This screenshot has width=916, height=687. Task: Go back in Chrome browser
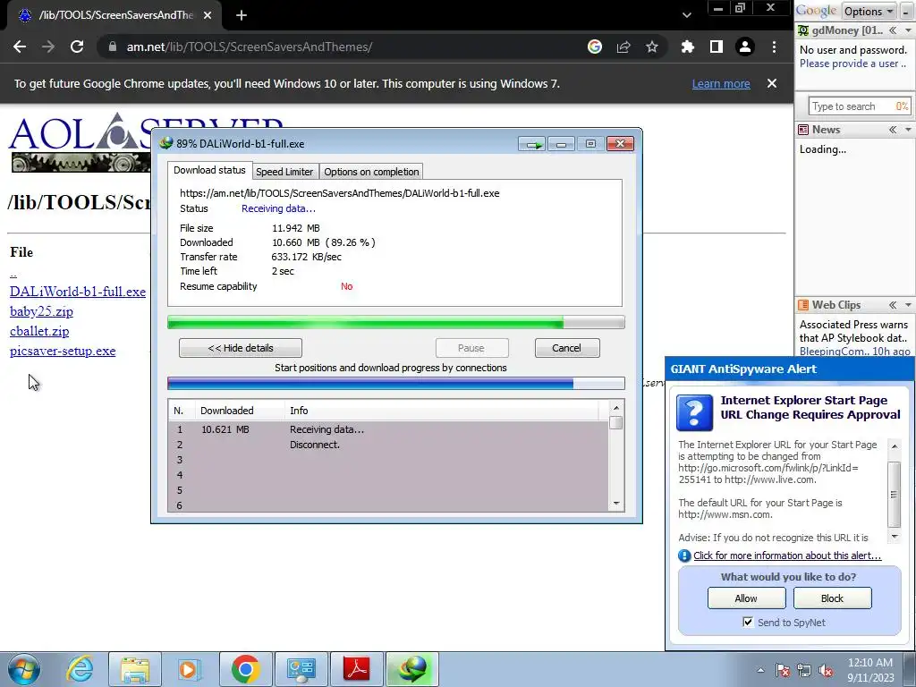pyautogui.click(x=20, y=47)
